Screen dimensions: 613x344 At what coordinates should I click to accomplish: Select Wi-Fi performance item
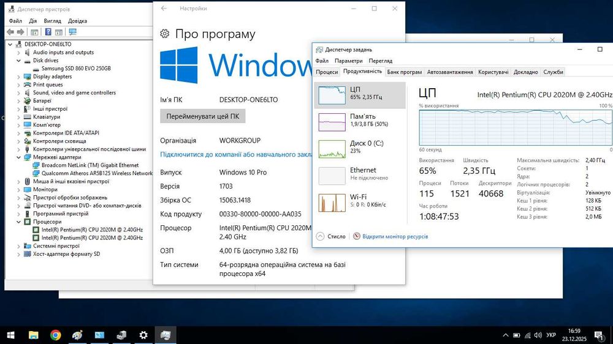[x=360, y=203]
